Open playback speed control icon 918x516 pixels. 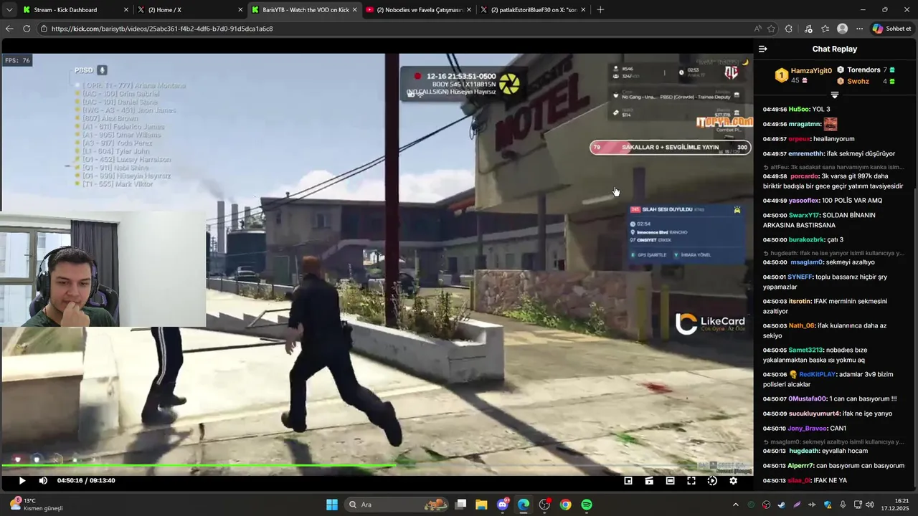[712, 481]
